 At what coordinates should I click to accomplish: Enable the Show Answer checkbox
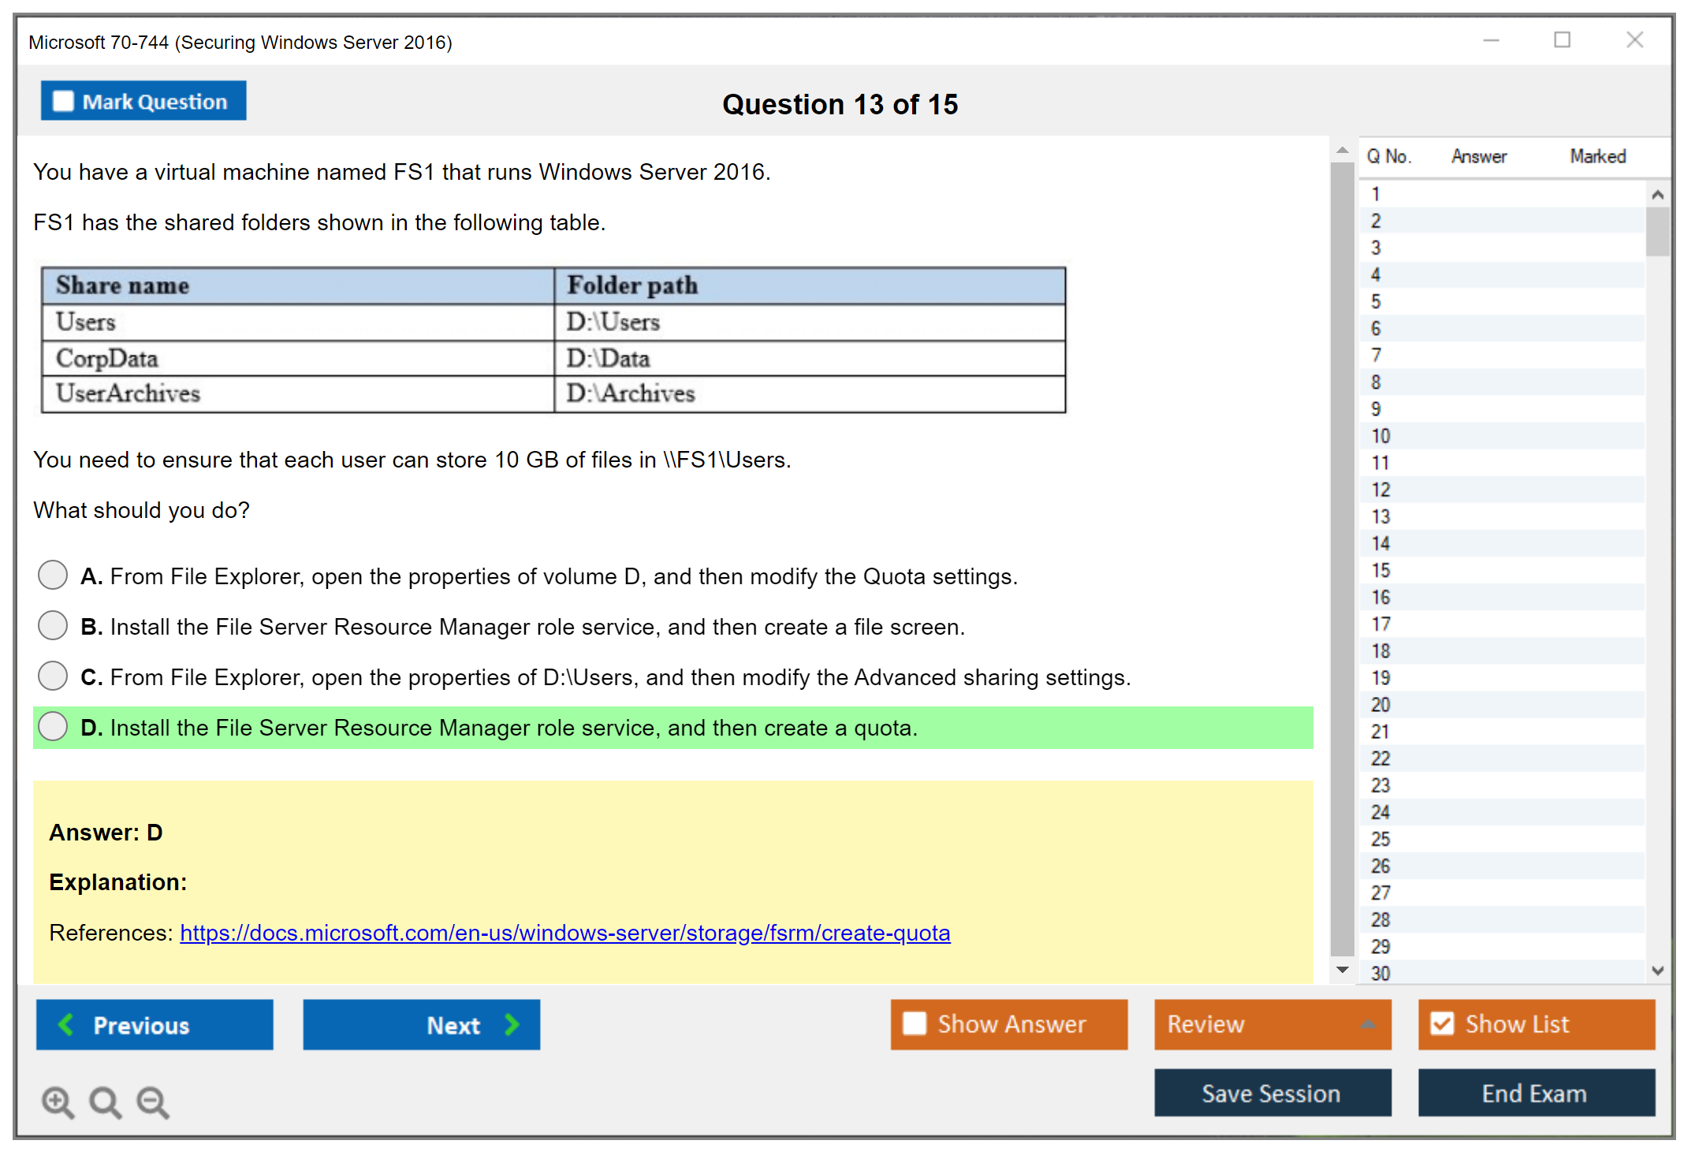coord(915,1024)
